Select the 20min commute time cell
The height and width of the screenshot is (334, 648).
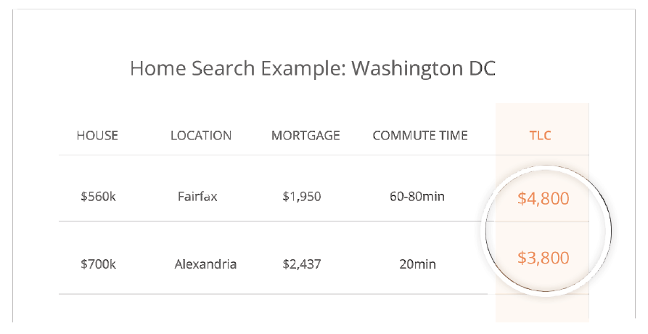[417, 264]
